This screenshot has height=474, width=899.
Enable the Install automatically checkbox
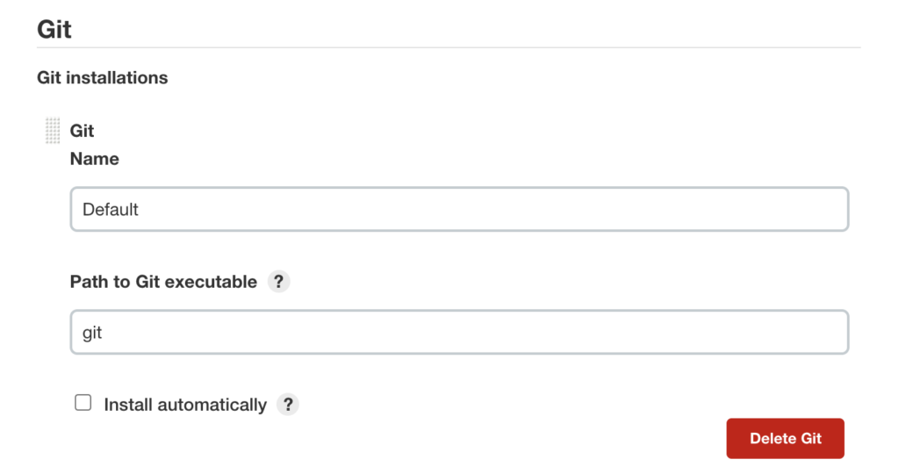pyautogui.click(x=83, y=403)
